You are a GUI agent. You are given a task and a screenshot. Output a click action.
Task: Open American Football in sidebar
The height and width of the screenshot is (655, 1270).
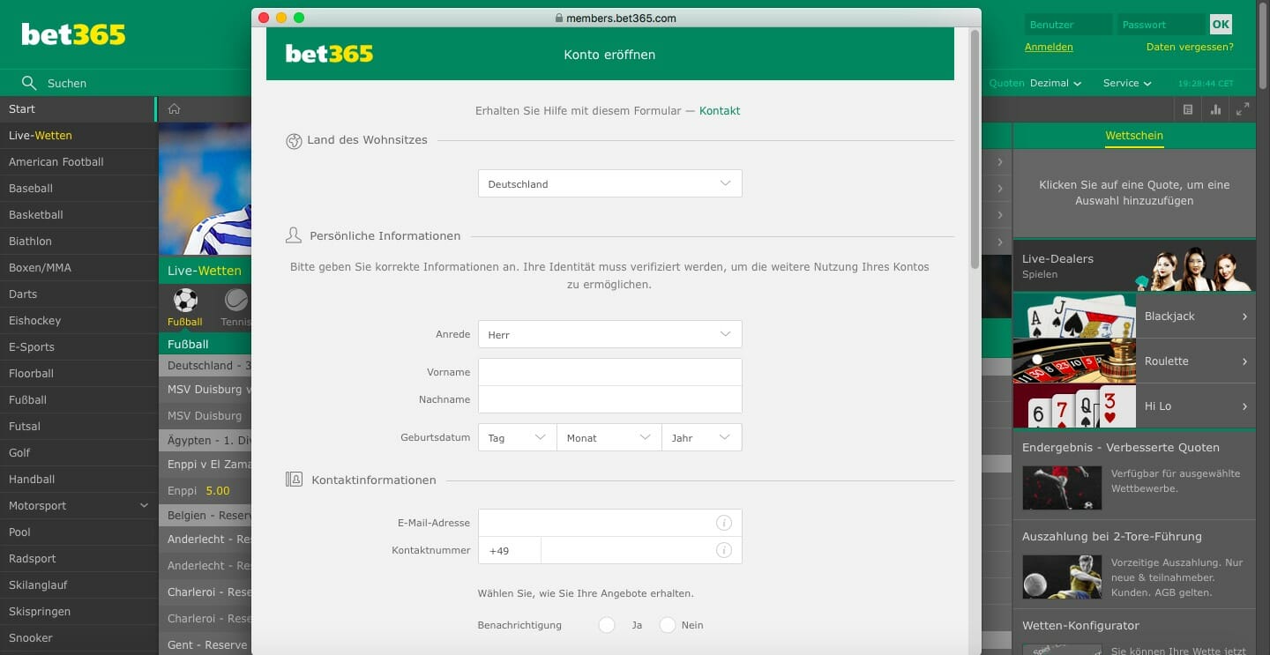click(78, 161)
